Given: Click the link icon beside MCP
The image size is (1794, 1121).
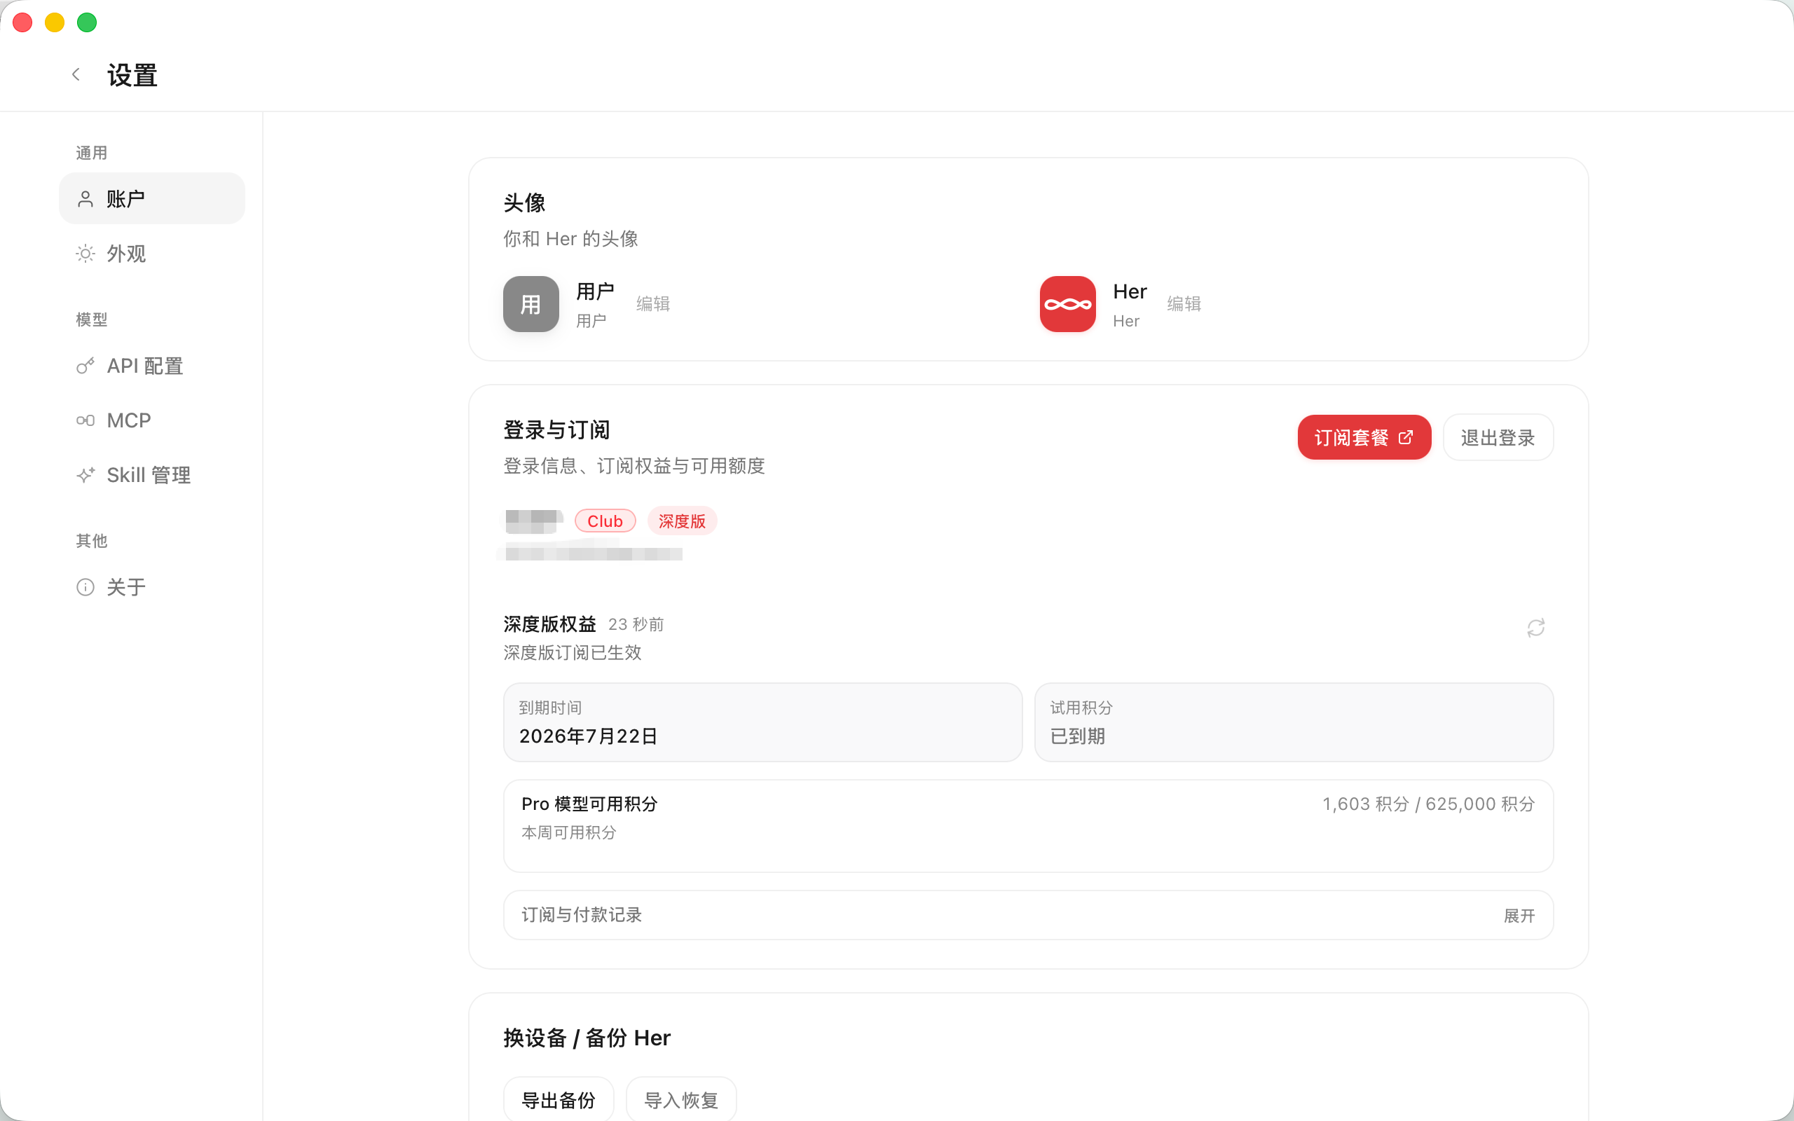Looking at the screenshot, I should pyautogui.click(x=85, y=420).
